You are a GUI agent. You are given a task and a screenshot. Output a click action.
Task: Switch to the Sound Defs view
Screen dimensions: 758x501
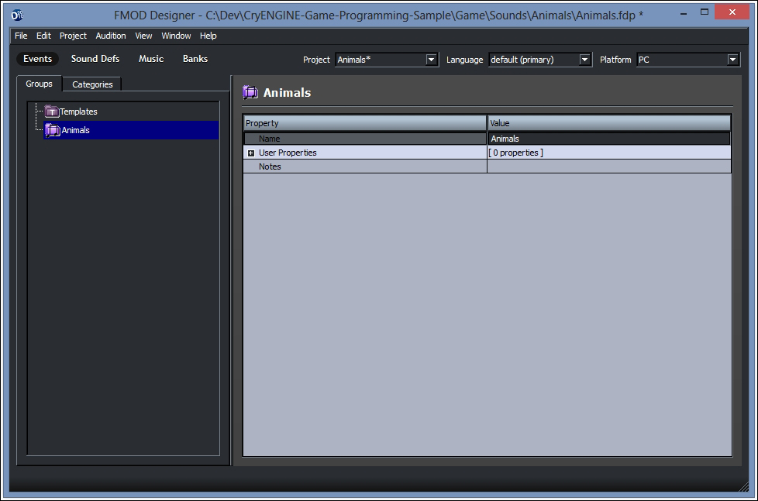(x=95, y=58)
